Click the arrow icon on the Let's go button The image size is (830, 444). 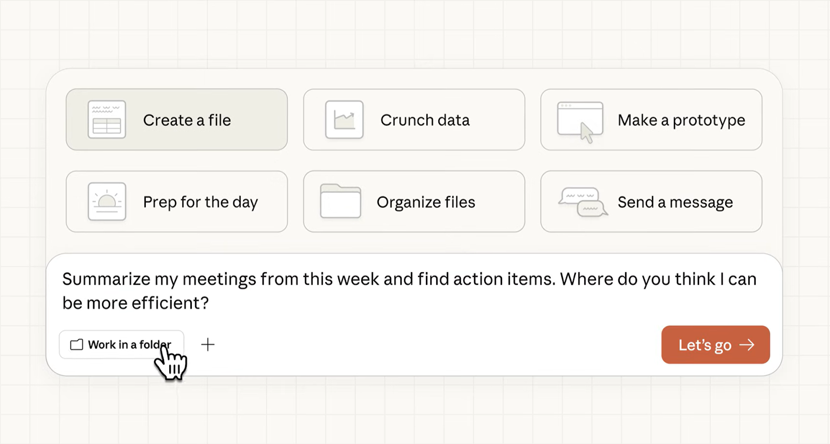point(747,345)
